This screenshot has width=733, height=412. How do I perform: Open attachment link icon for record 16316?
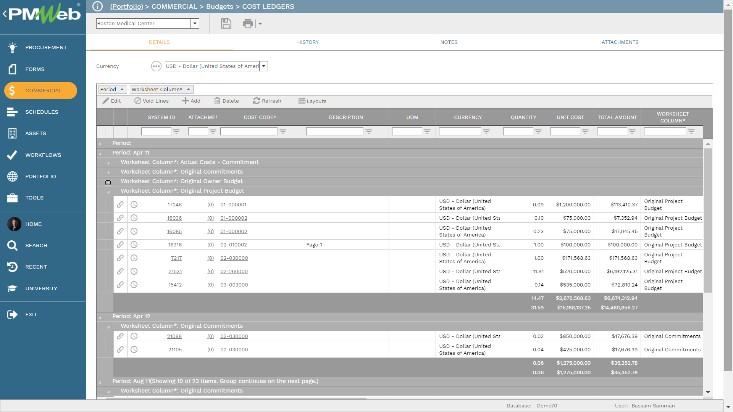click(x=120, y=245)
